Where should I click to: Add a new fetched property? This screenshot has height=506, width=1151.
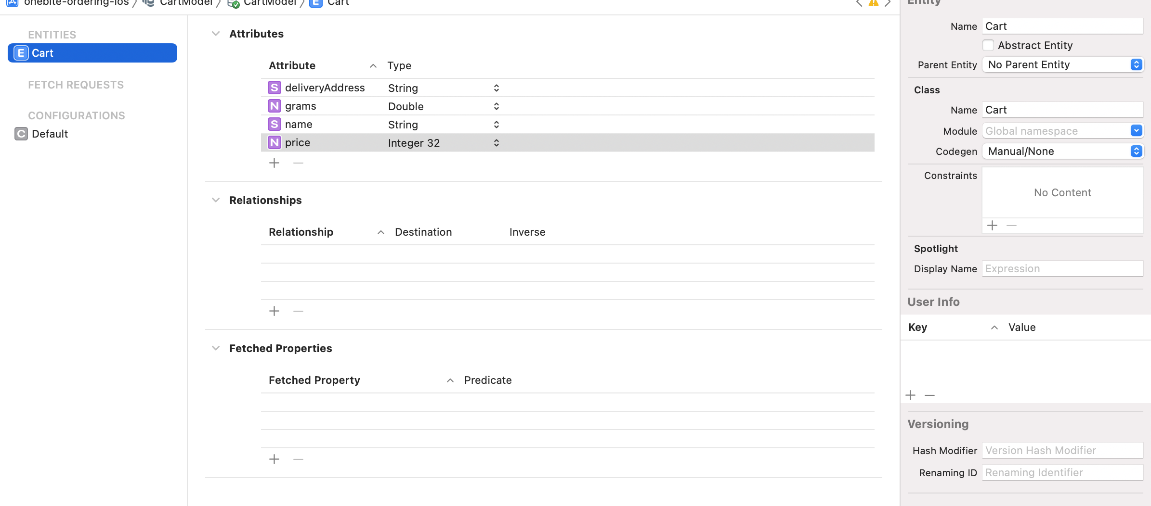click(274, 459)
